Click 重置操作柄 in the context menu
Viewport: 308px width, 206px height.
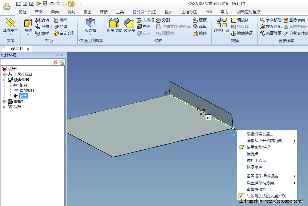(256, 189)
